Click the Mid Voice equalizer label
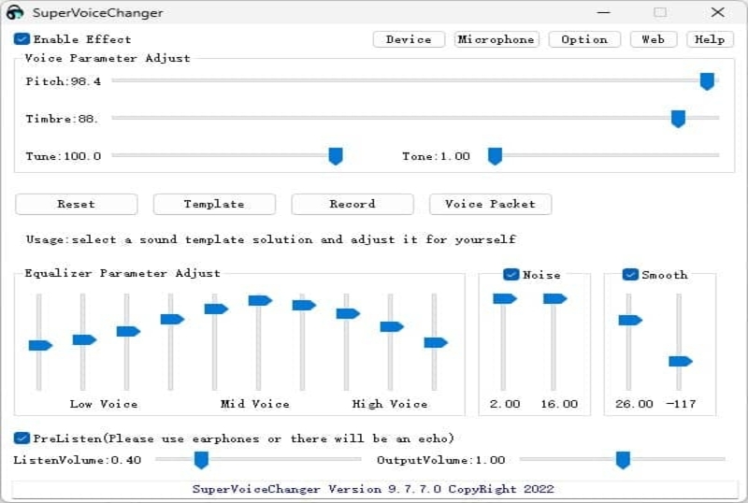 [254, 404]
